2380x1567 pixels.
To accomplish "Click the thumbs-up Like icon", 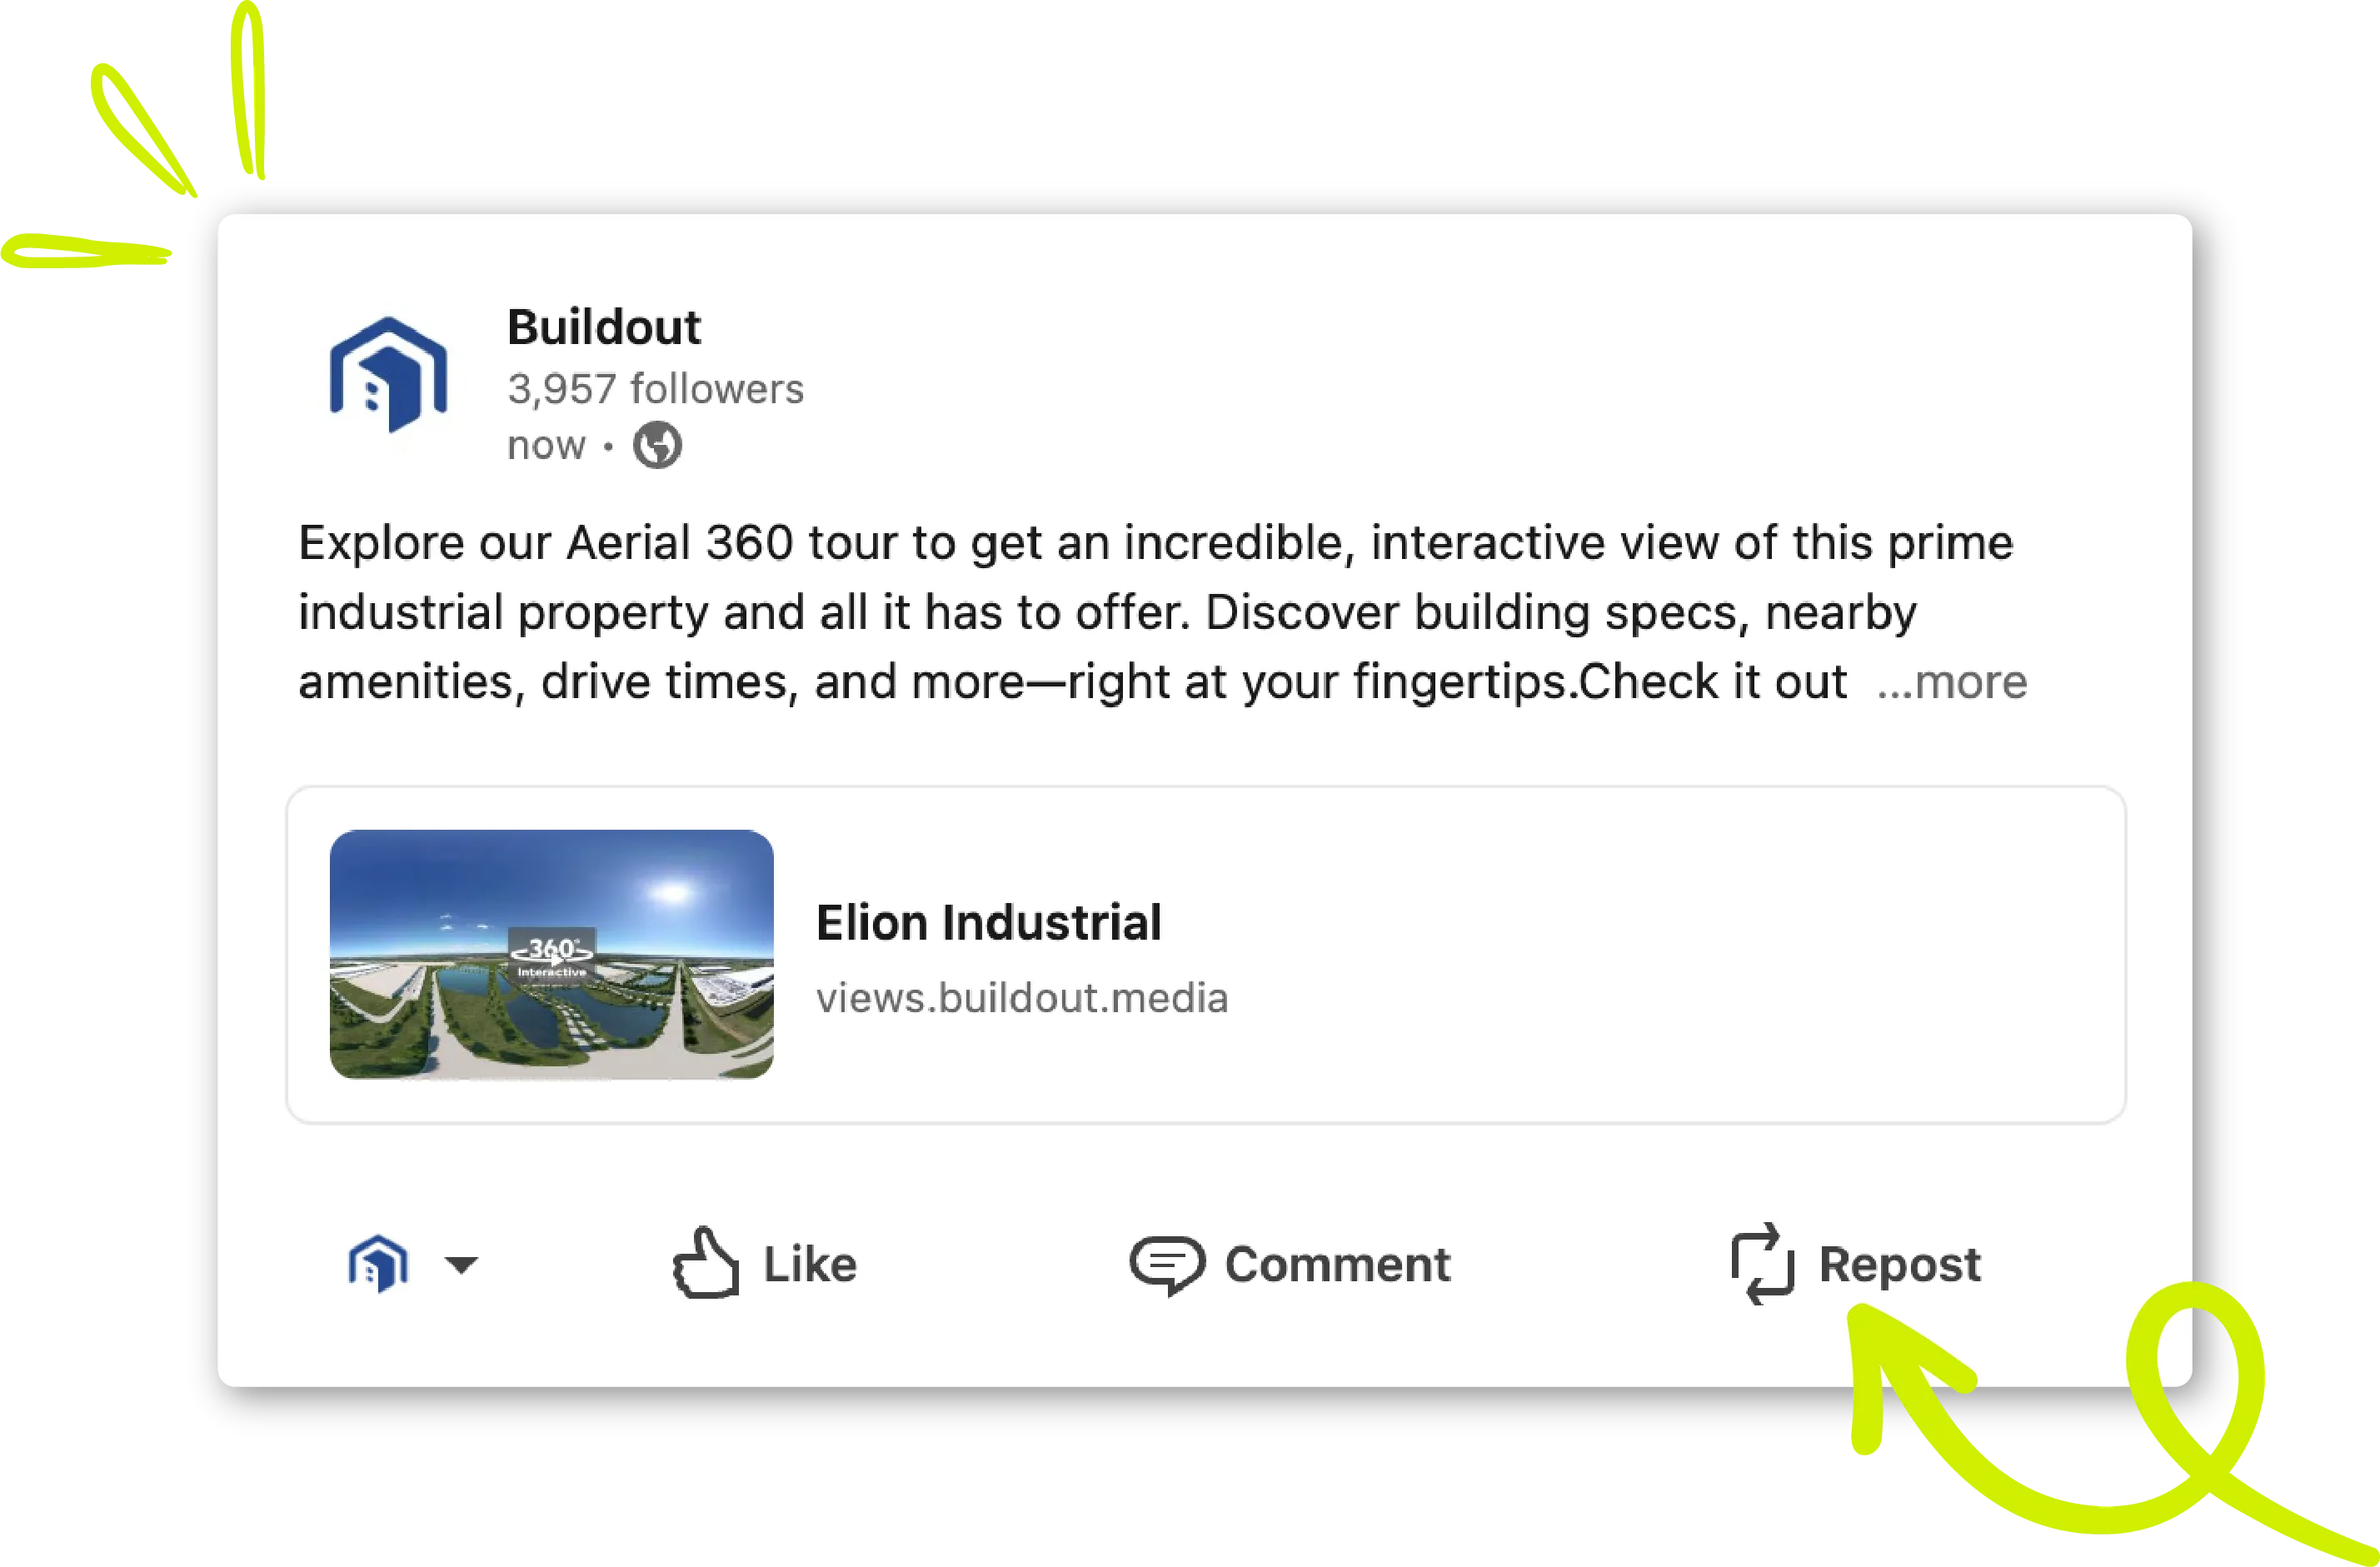I will [706, 1262].
